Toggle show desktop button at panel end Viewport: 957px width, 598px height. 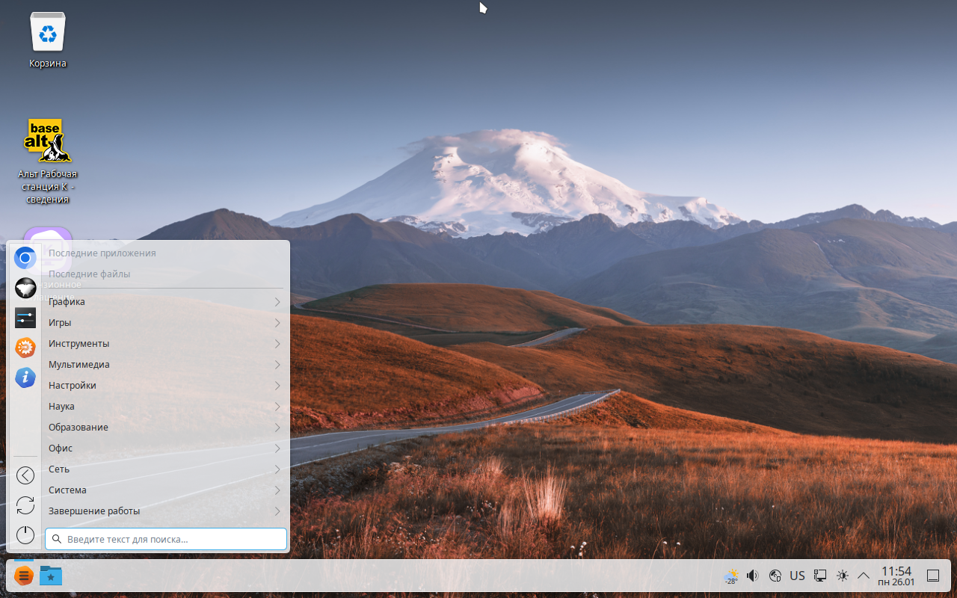click(x=933, y=576)
